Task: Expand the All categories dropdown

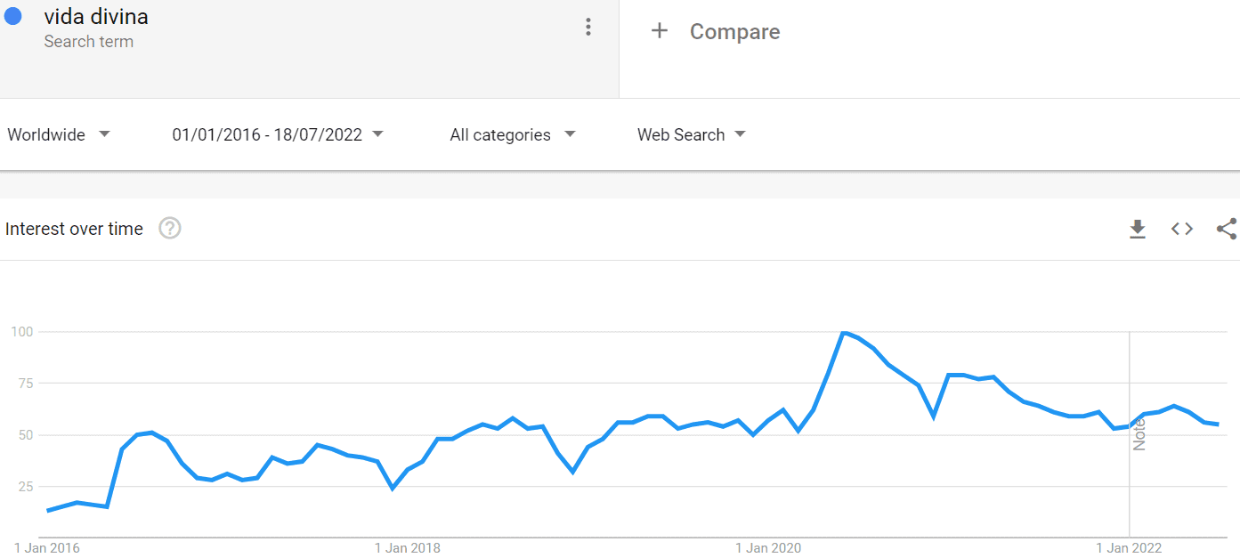Action: coord(513,134)
